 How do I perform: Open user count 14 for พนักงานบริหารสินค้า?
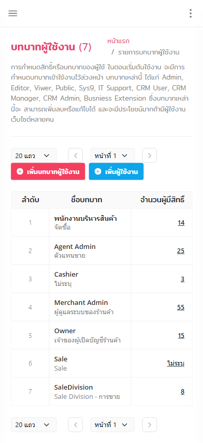coord(181,223)
